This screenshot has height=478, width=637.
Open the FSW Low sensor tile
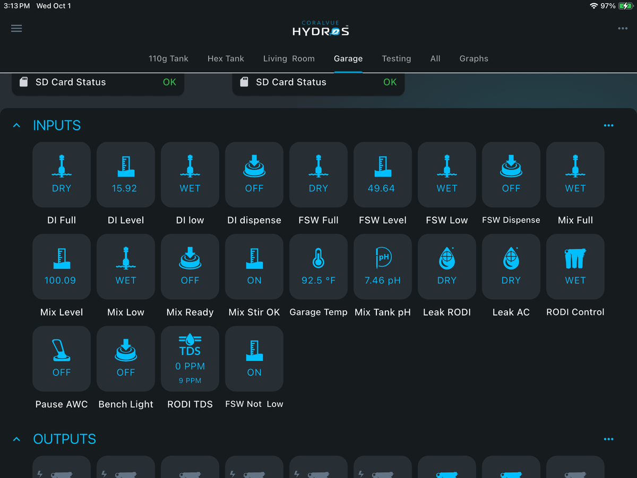click(447, 174)
